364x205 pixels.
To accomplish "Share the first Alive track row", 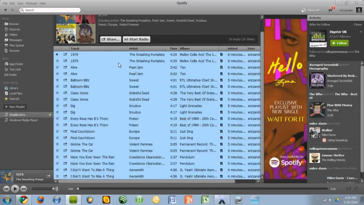I will [x=65, y=67].
